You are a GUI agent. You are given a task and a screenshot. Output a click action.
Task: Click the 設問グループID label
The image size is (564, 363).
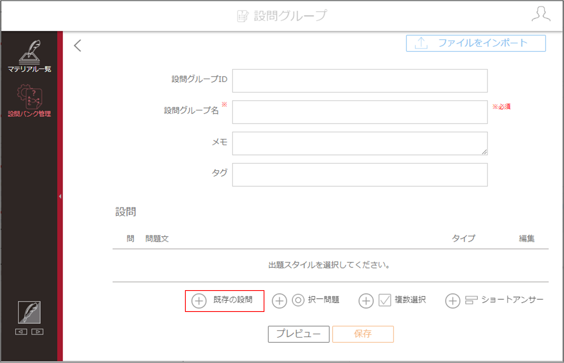(200, 79)
